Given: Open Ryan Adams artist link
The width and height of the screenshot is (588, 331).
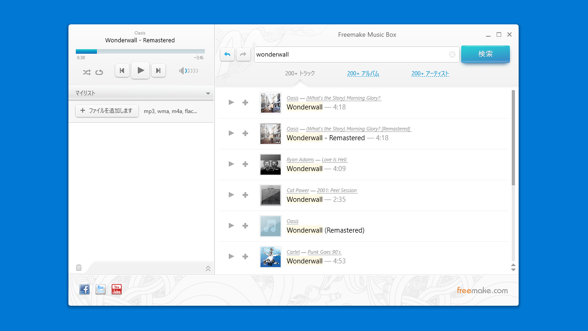Looking at the screenshot, I should pos(300,160).
